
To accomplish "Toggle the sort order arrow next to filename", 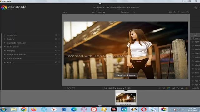I will coord(134,12).
